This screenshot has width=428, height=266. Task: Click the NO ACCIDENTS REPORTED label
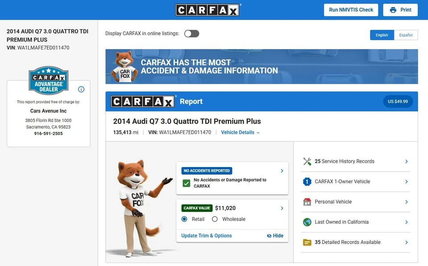[207, 171]
